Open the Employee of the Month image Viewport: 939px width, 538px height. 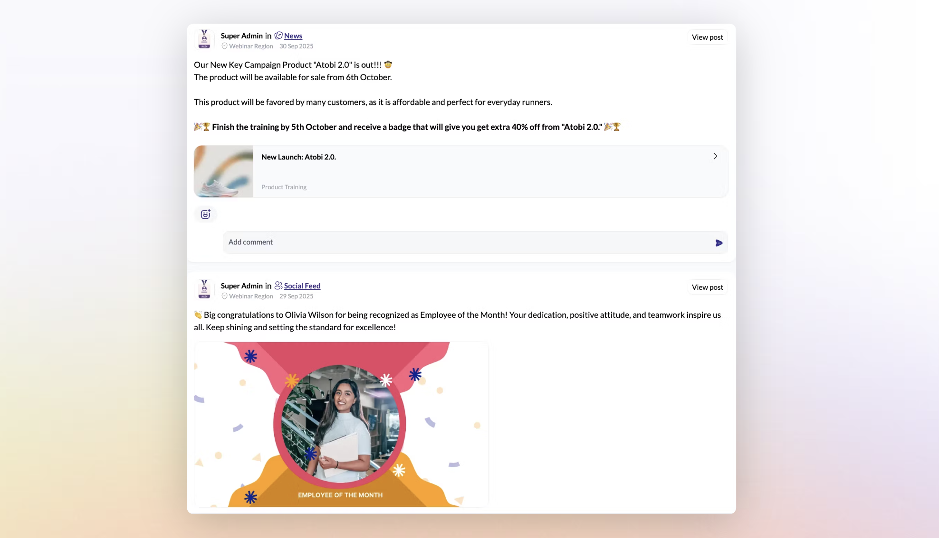[x=341, y=424]
